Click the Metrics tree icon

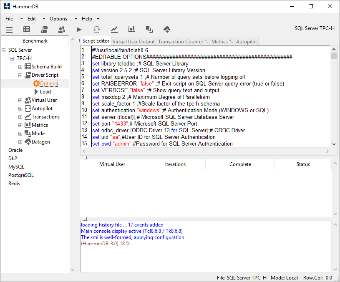28,125
